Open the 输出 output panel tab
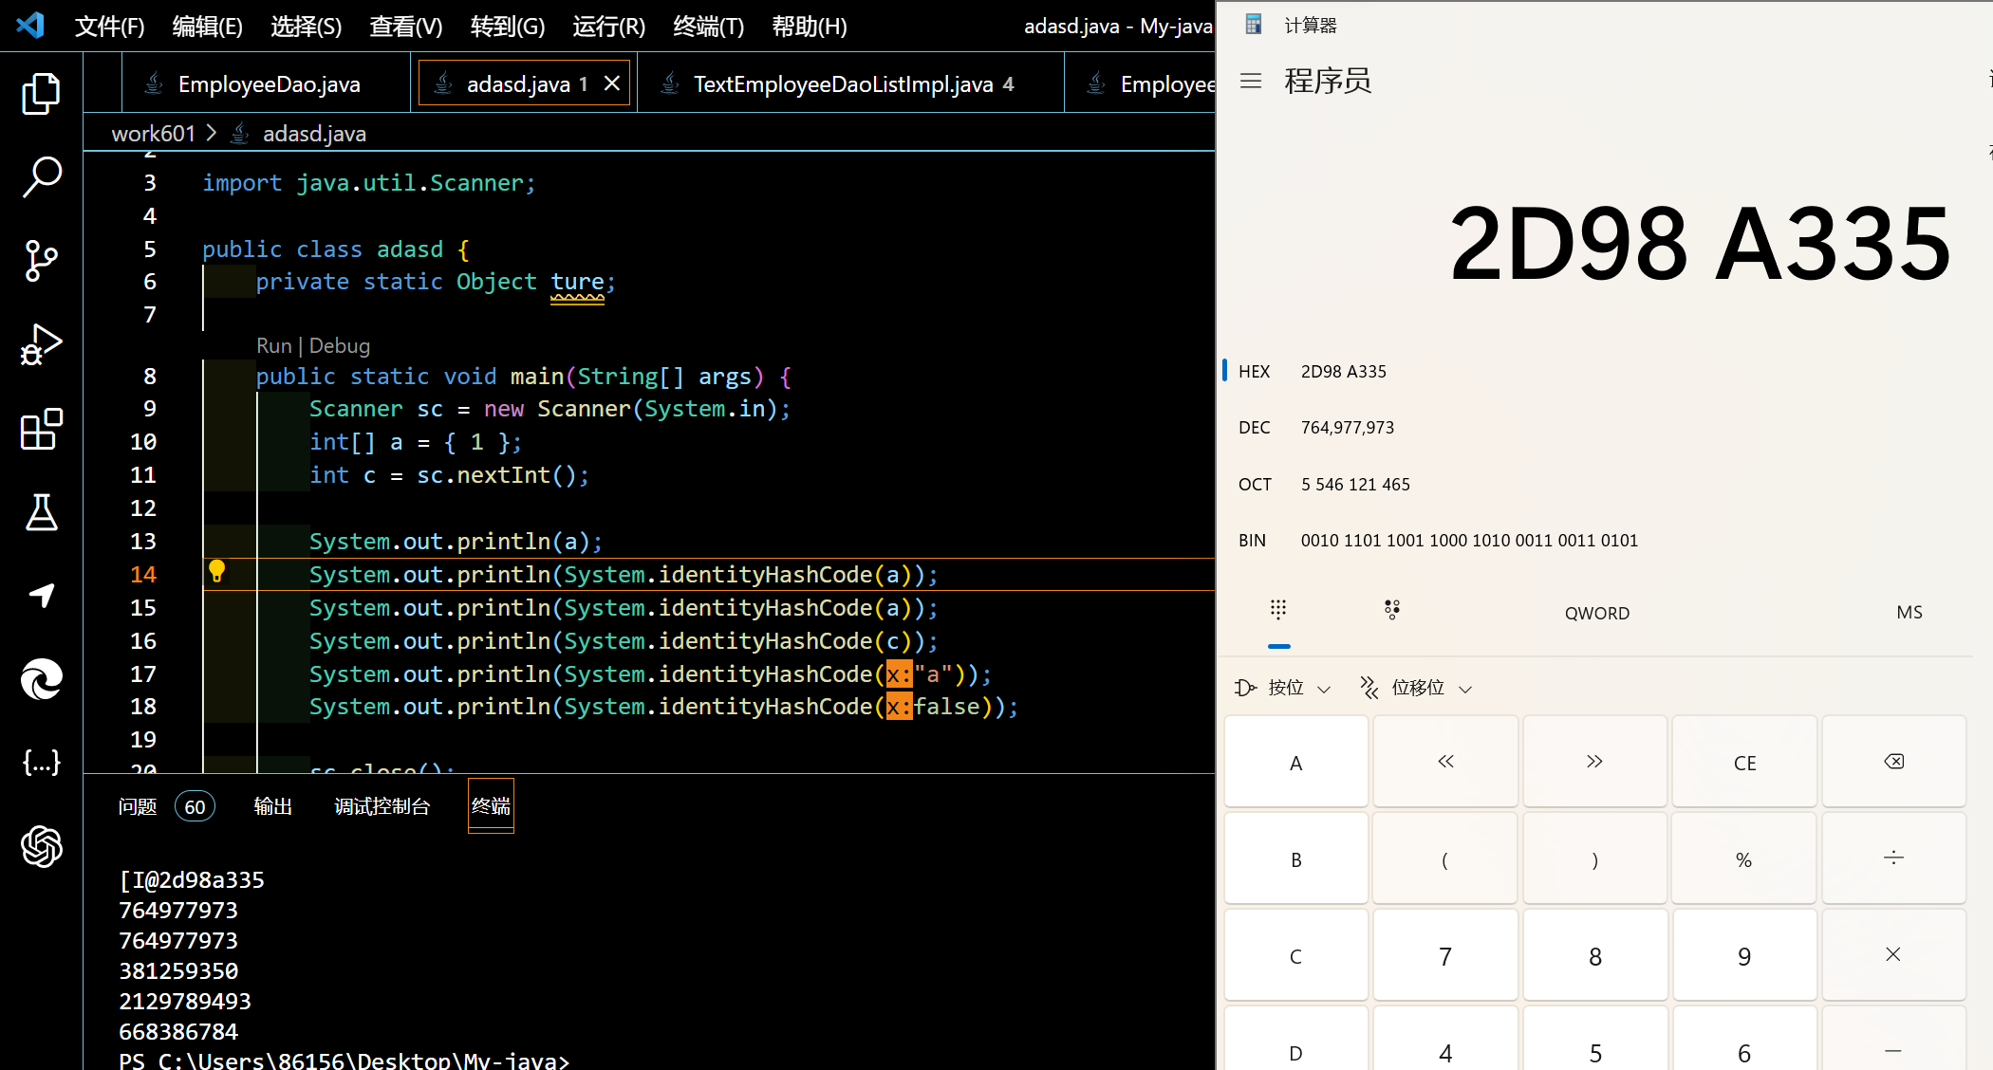The image size is (1993, 1070). point(273,806)
